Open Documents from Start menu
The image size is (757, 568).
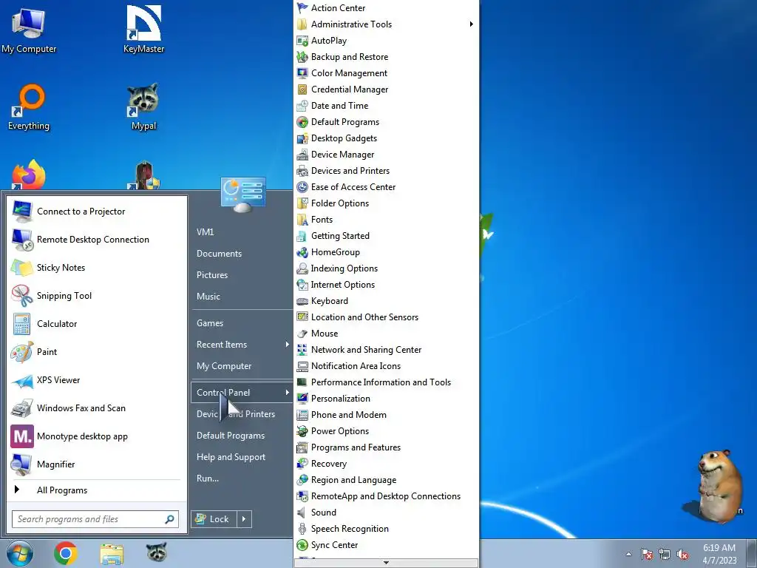(242, 254)
